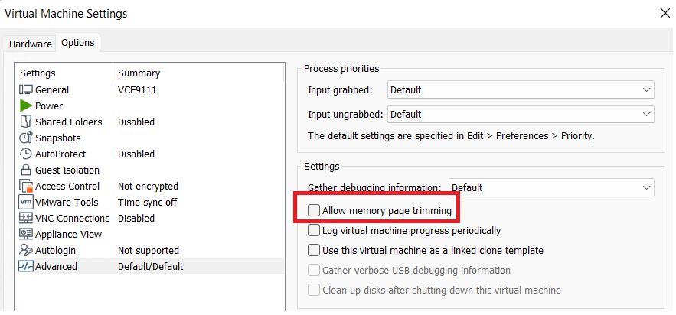Open Gather debugging information dropdown

point(551,187)
